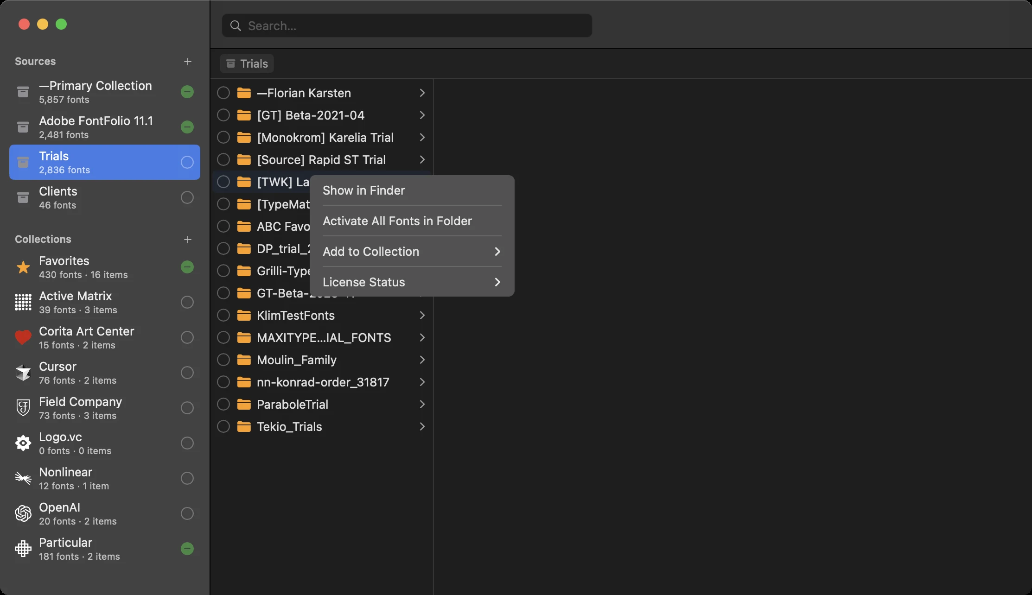Click the Logo.vc gear icon
Viewport: 1032px width, 595px height.
coord(23,443)
